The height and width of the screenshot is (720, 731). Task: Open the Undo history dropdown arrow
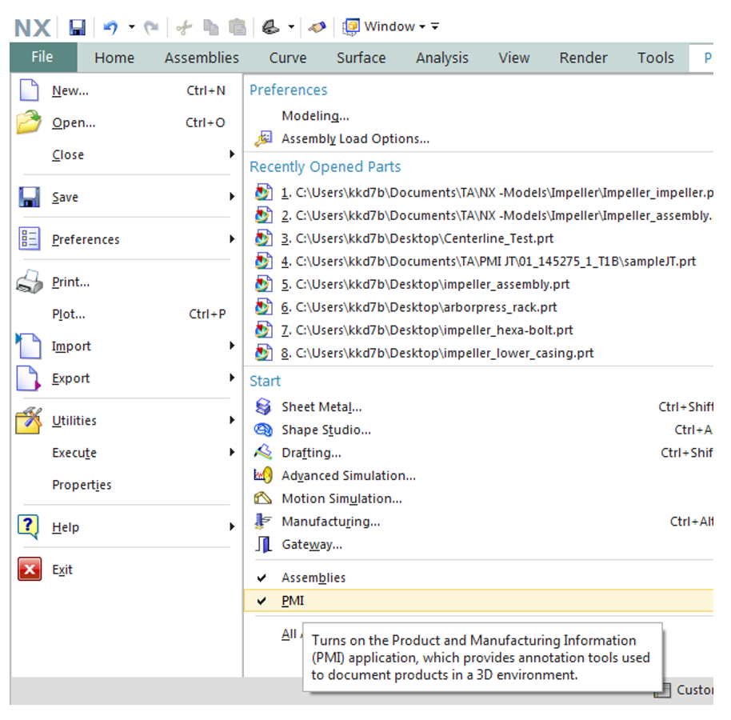pos(132,27)
